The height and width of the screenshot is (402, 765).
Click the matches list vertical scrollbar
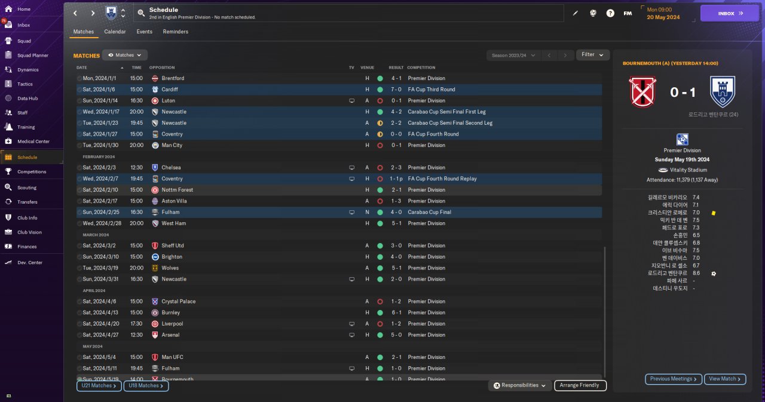click(605, 311)
